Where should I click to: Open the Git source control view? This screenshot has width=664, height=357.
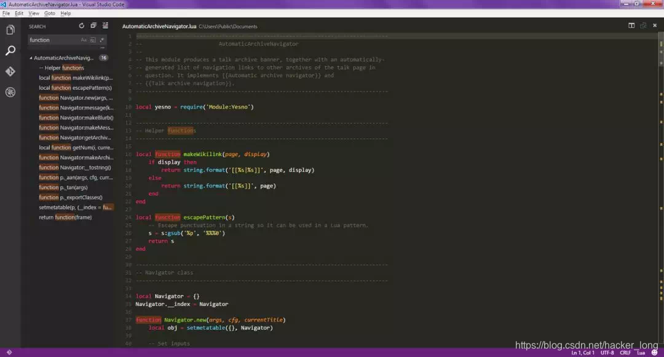point(10,71)
